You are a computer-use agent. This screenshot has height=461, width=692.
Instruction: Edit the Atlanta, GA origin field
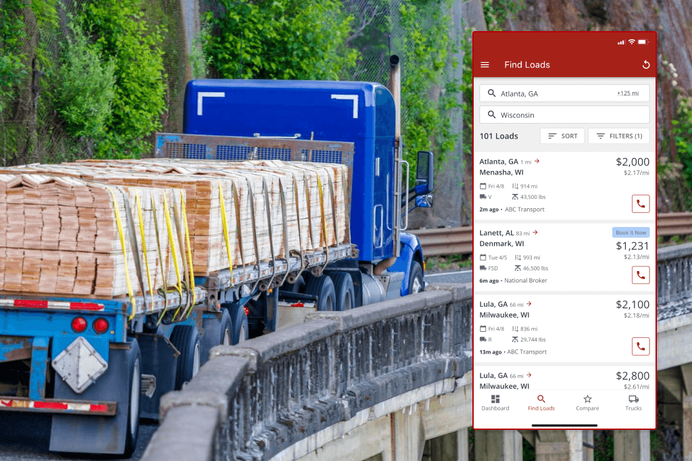(x=554, y=93)
